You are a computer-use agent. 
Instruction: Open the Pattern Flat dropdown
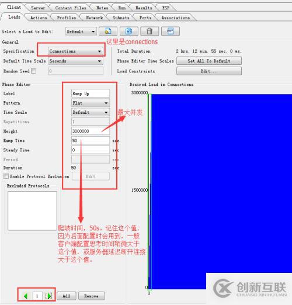coord(91,103)
